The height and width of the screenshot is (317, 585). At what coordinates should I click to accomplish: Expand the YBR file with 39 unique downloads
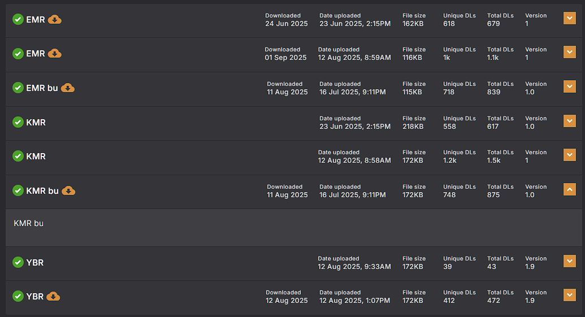coord(569,261)
